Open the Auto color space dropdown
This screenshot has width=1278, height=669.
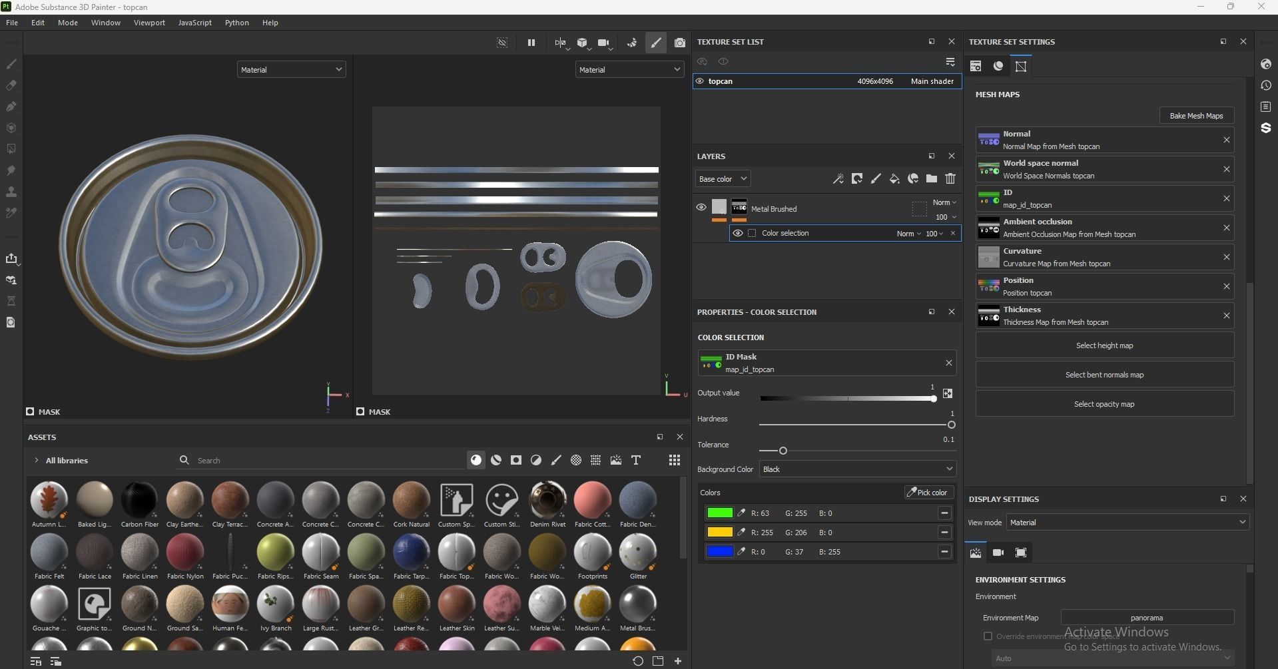[x=1112, y=658]
